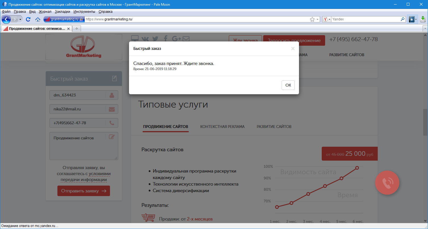Click the Yandex search input box

[366, 19]
